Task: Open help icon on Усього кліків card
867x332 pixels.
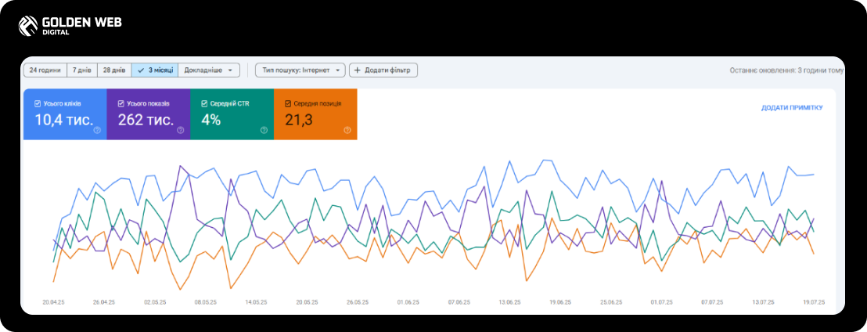Action: tap(97, 131)
